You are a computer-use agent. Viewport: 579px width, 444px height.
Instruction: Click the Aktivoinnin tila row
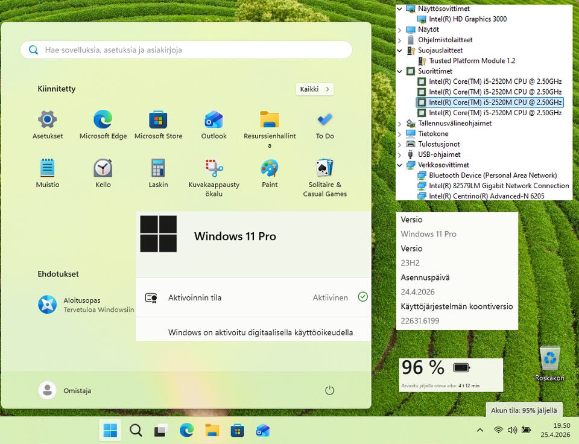(254, 297)
